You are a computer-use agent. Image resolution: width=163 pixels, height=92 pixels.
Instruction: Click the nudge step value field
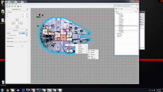(17, 23)
